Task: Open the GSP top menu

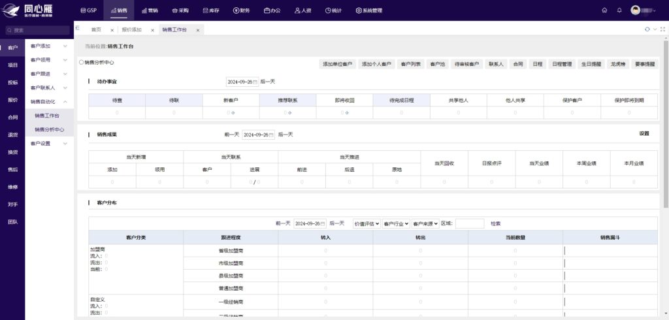Action: click(x=89, y=10)
